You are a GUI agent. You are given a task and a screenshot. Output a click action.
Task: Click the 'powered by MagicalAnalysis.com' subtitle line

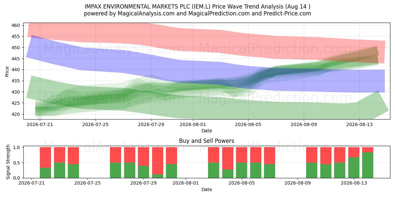(x=197, y=13)
